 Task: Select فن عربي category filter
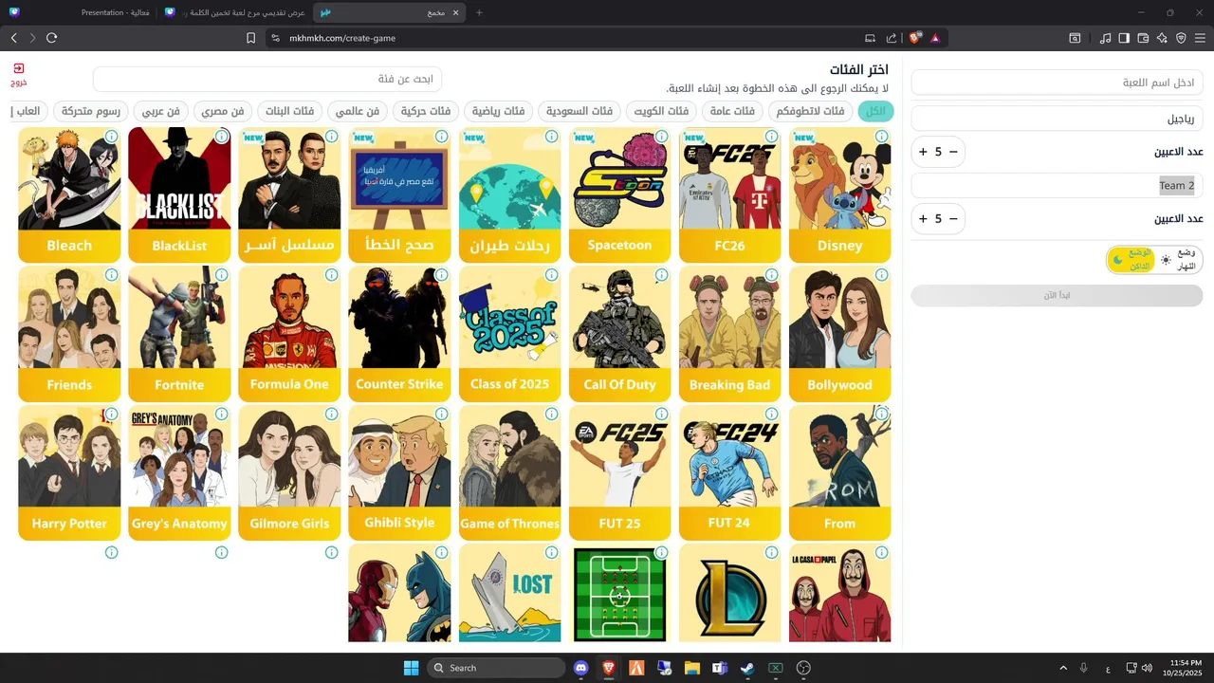coord(160,111)
